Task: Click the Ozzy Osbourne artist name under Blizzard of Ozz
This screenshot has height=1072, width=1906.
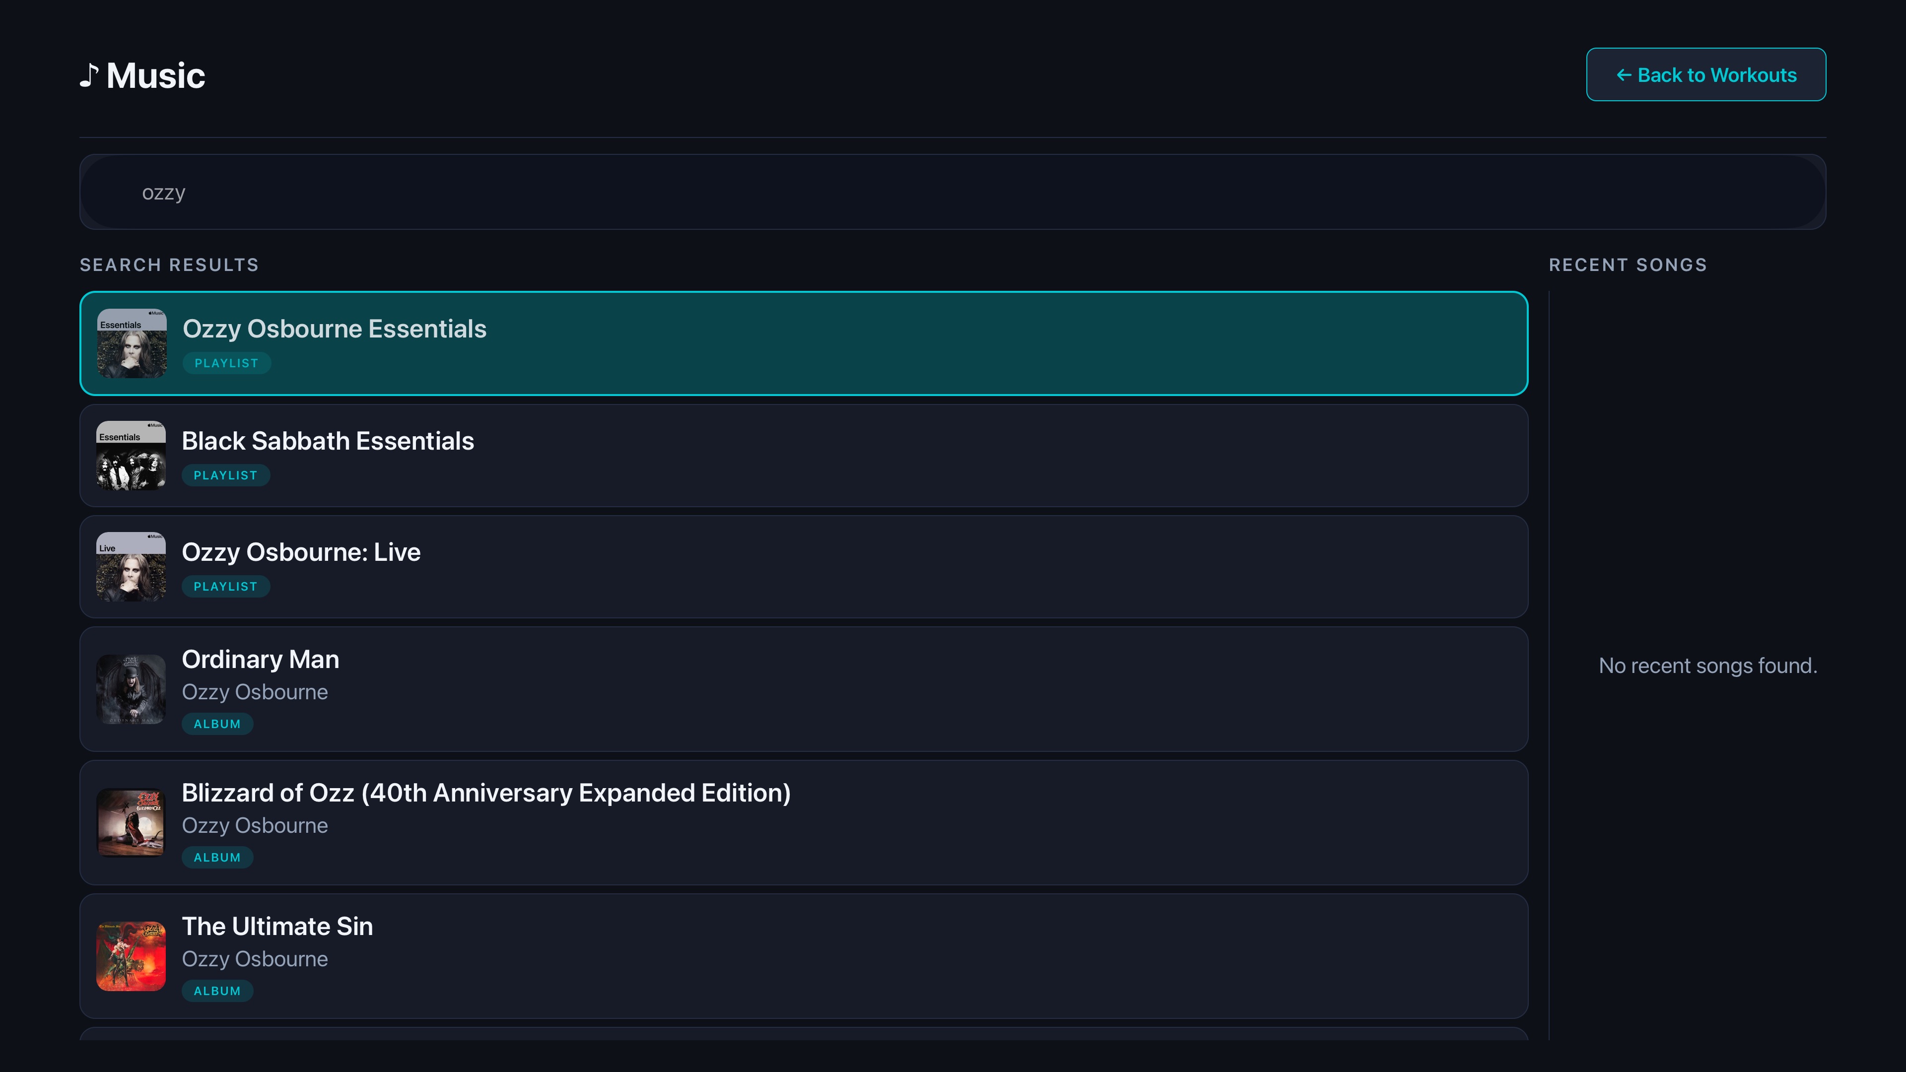Action: (255, 826)
